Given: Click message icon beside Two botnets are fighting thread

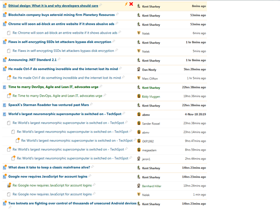Looking at the screenshot, I should coord(5,203).
